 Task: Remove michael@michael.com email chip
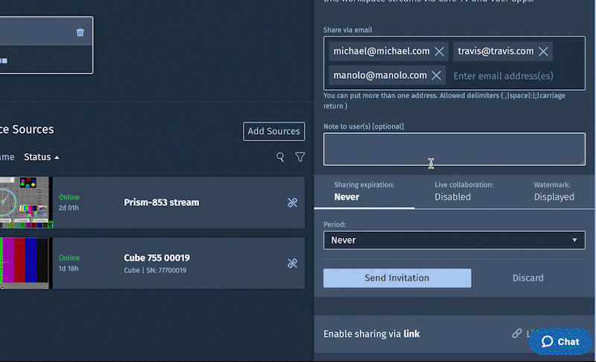[440, 51]
